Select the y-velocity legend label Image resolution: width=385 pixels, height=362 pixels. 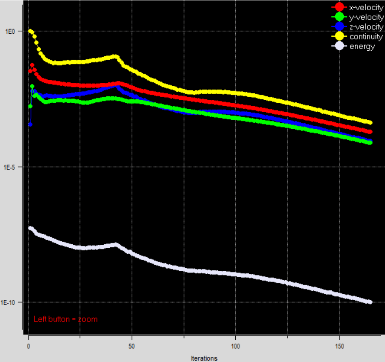[x=366, y=17]
